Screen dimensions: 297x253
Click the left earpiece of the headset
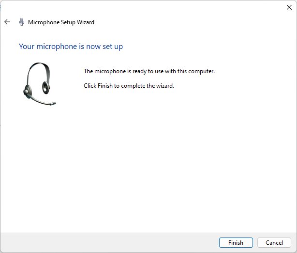pos(28,89)
